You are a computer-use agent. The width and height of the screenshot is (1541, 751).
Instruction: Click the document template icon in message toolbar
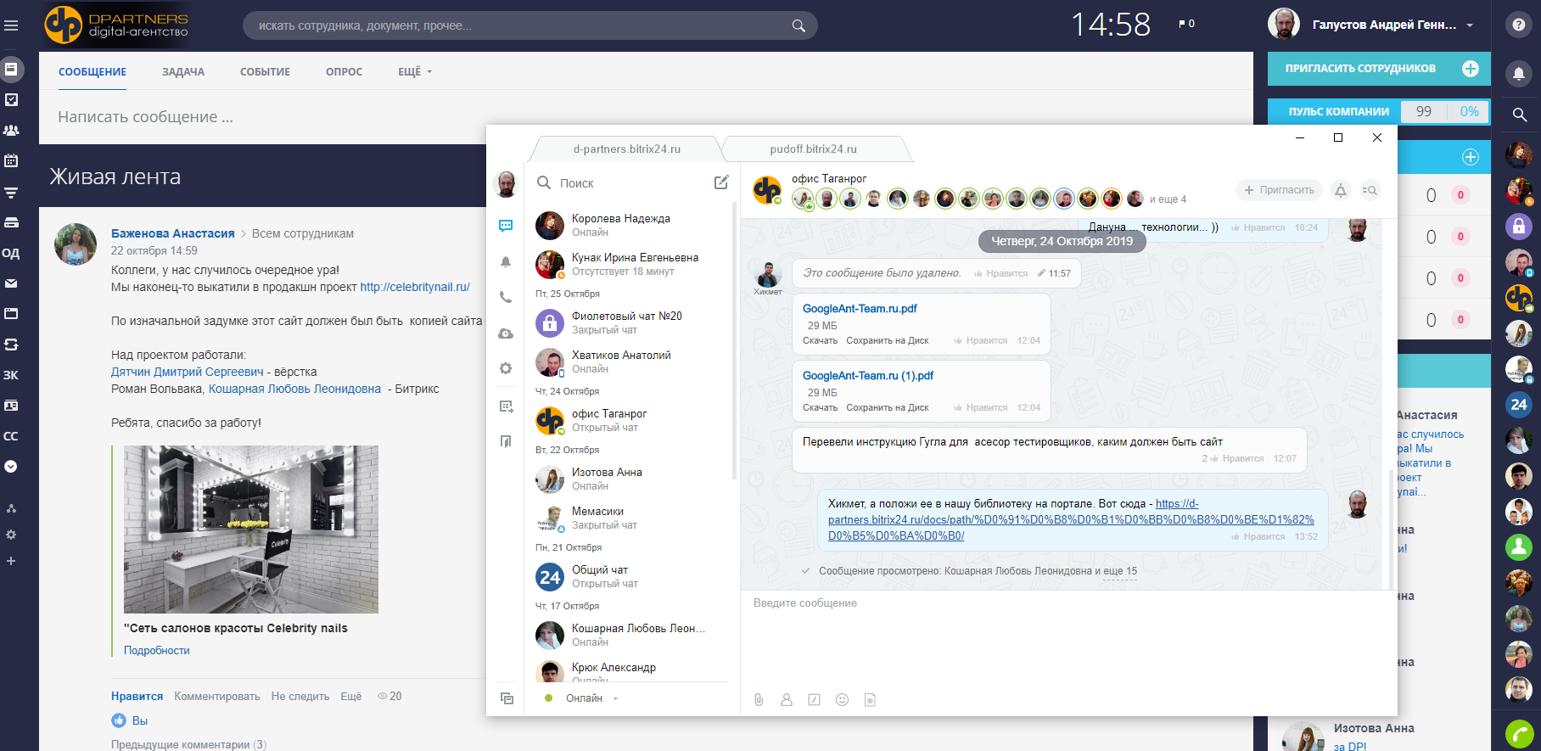[870, 700]
